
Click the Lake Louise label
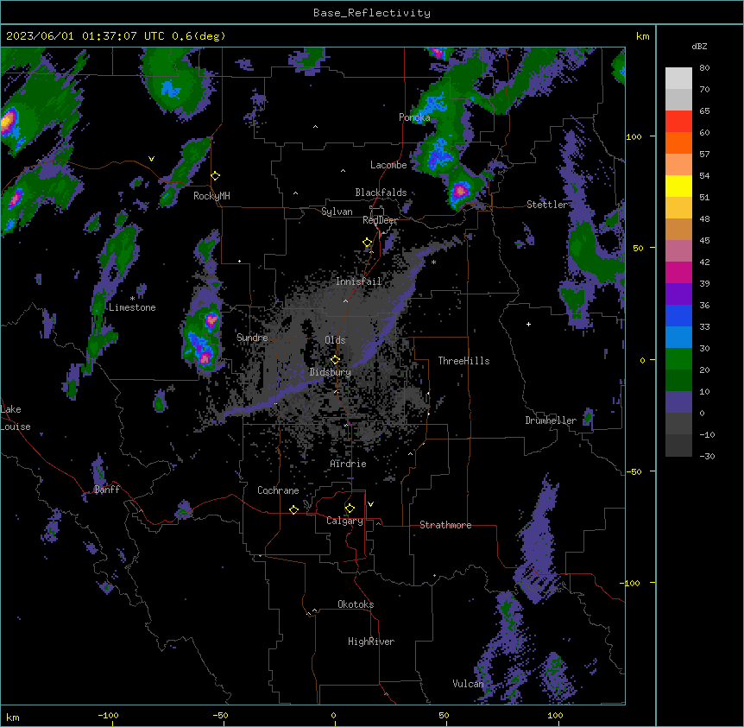16,418
